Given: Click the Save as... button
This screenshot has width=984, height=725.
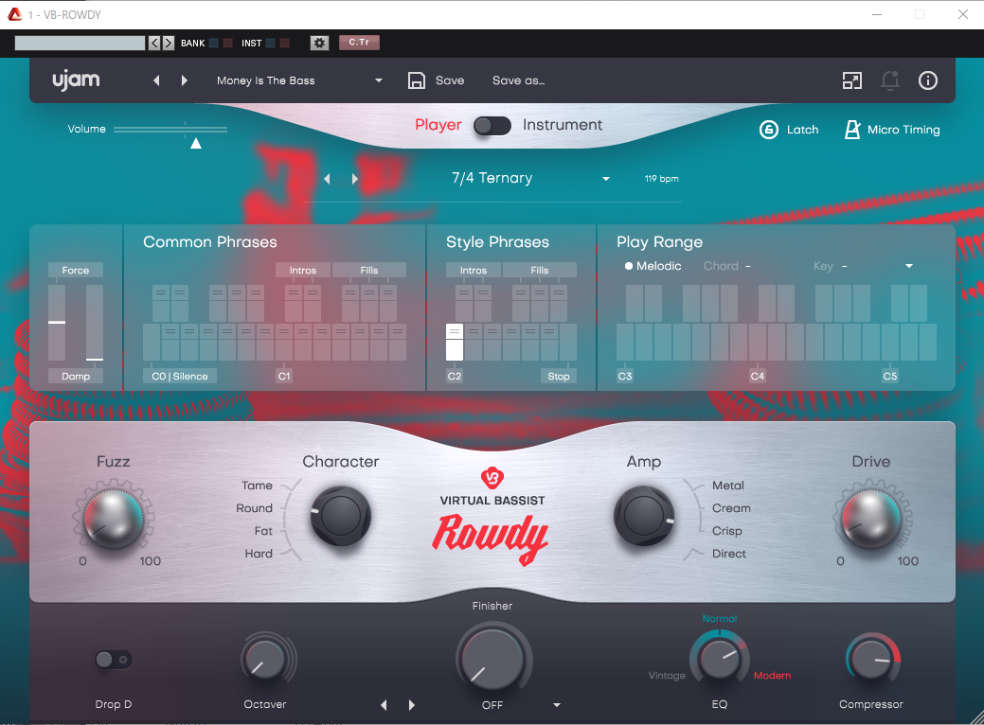Looking at the screenshot, I should [x=518, y=80].
